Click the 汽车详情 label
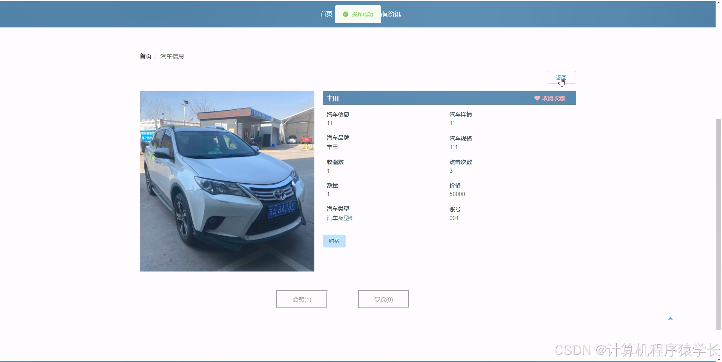This screenshot has width=722, height=362. click(x=461, y=114)
